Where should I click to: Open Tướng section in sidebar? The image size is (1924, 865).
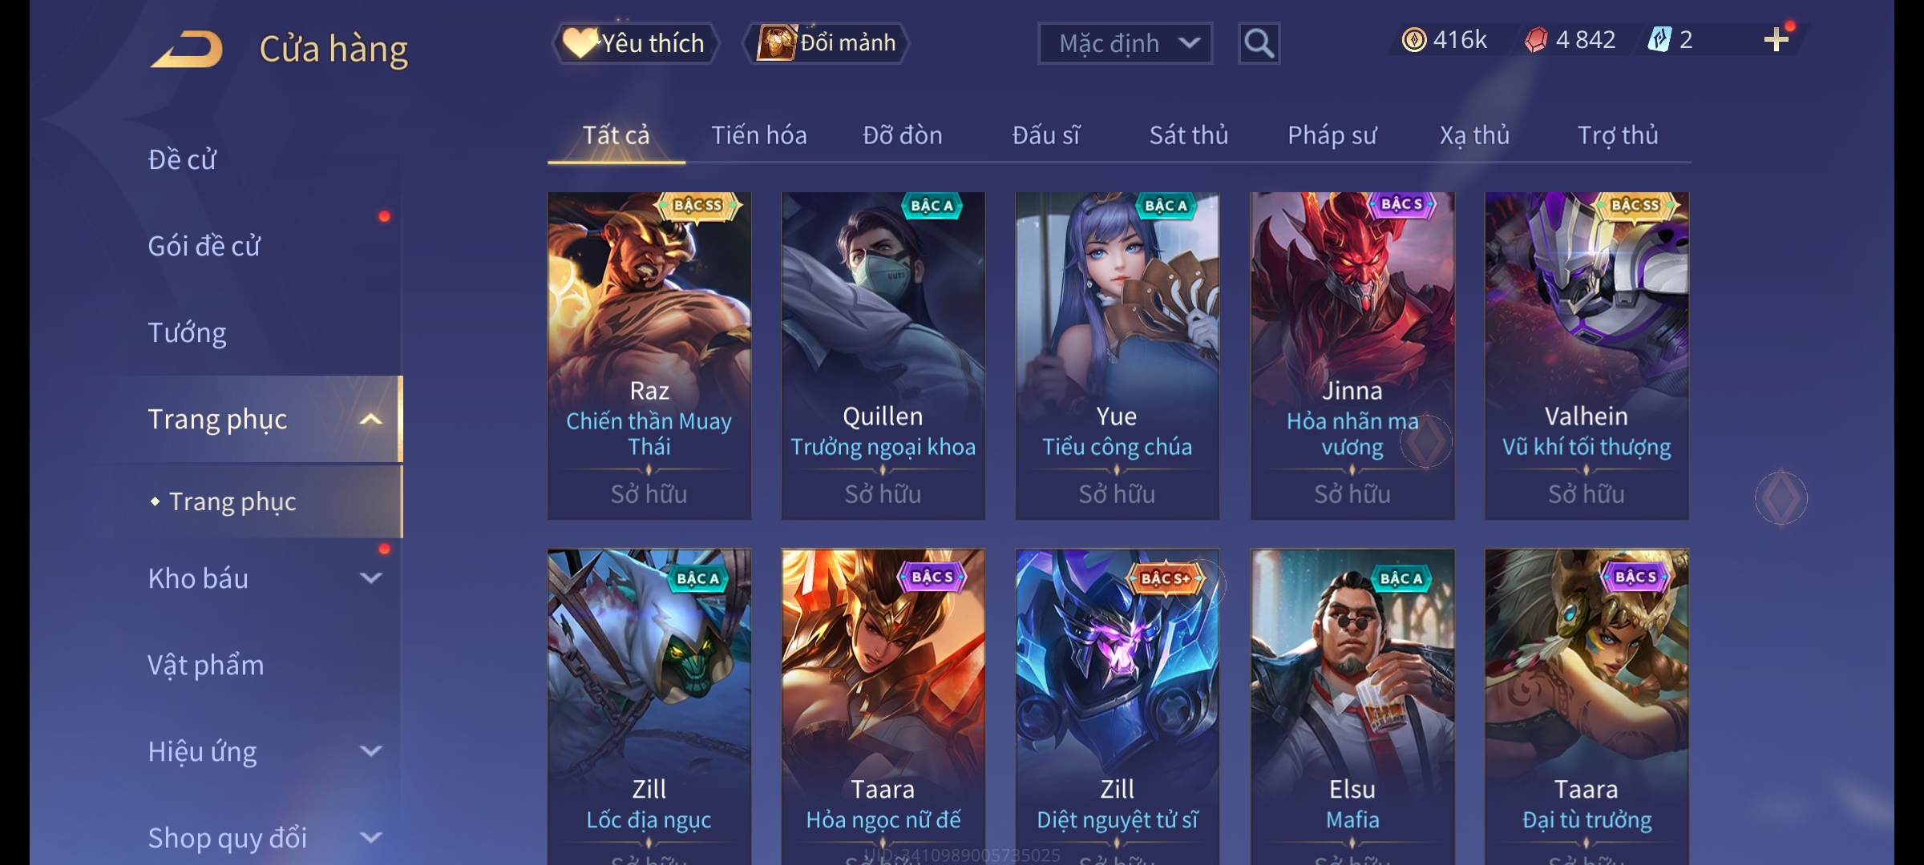[x=187, y=332]
